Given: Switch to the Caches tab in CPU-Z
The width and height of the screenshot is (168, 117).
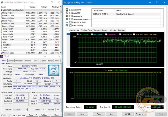Looking at the screenshot, I should coord(11,61).
